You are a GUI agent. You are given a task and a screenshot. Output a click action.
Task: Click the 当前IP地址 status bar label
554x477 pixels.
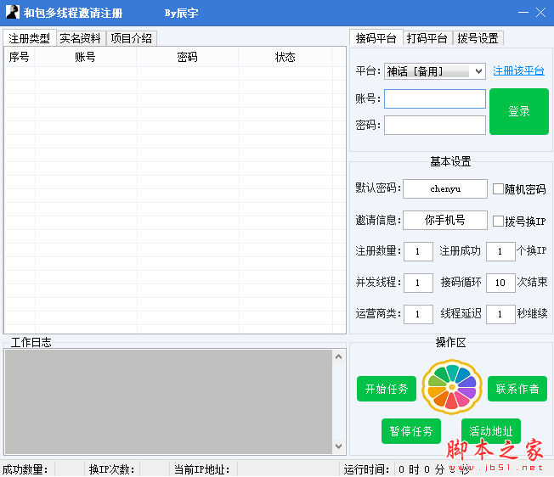tap(201, 469)
